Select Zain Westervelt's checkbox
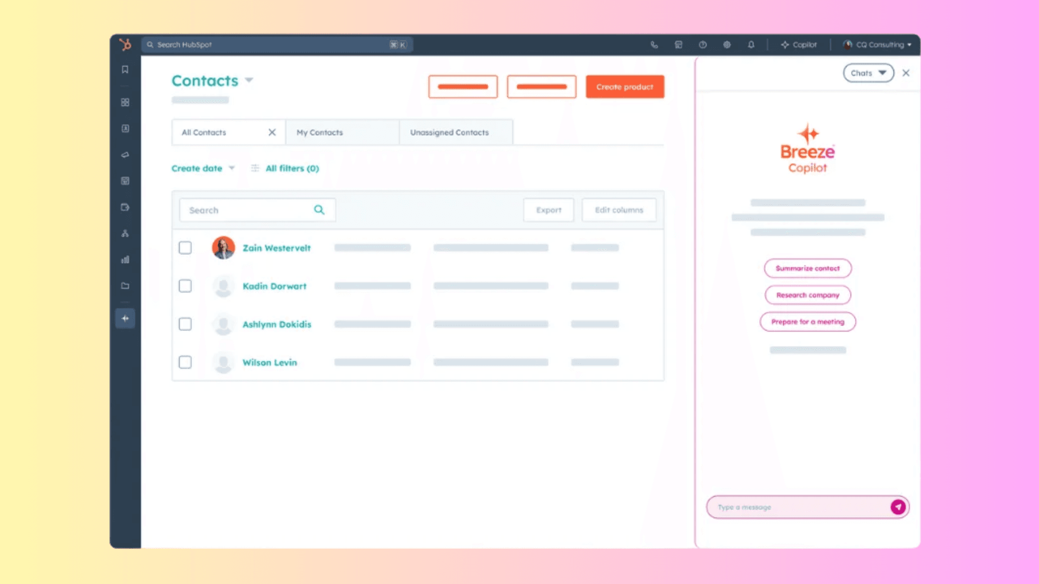This screenshot has width=1039, height=584. 185,248
